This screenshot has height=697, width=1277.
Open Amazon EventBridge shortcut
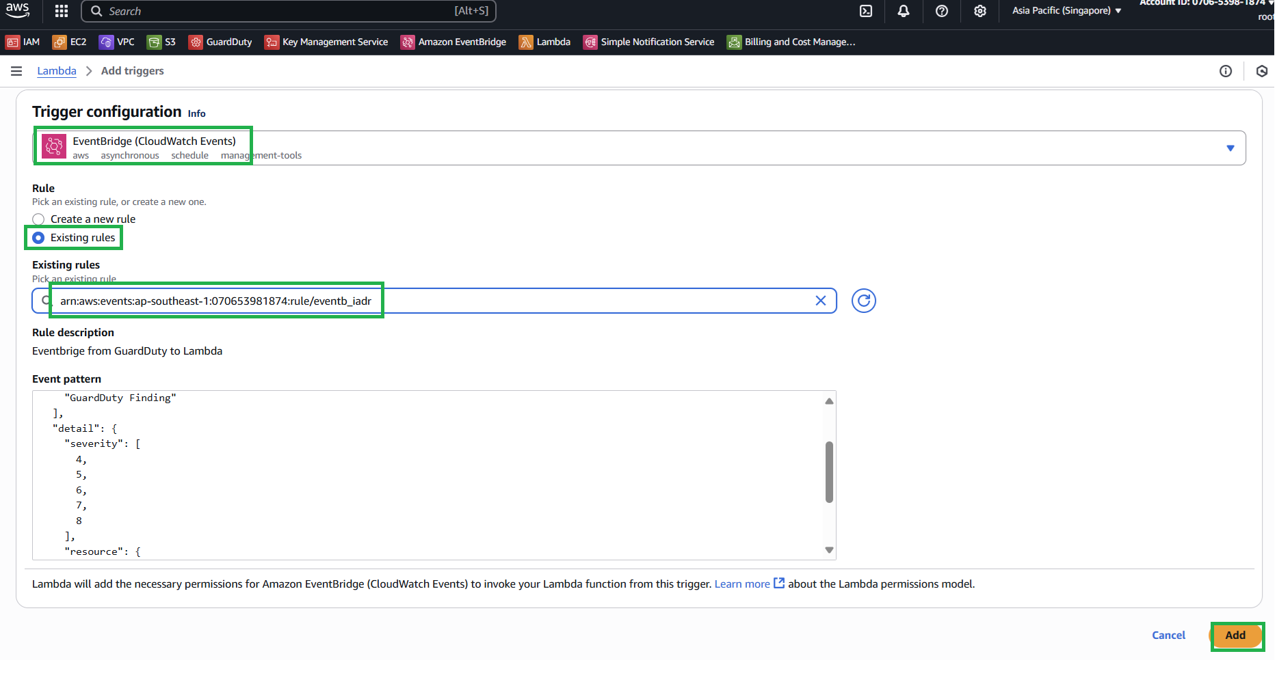click(x=453, y=42)
